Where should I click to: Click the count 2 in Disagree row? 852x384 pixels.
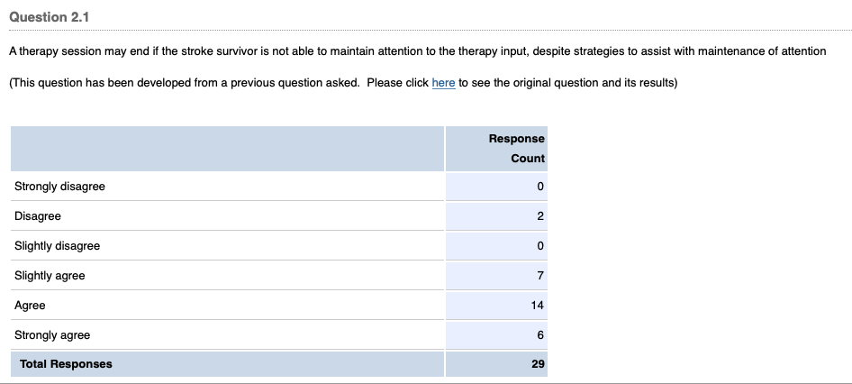pos(539,216)
